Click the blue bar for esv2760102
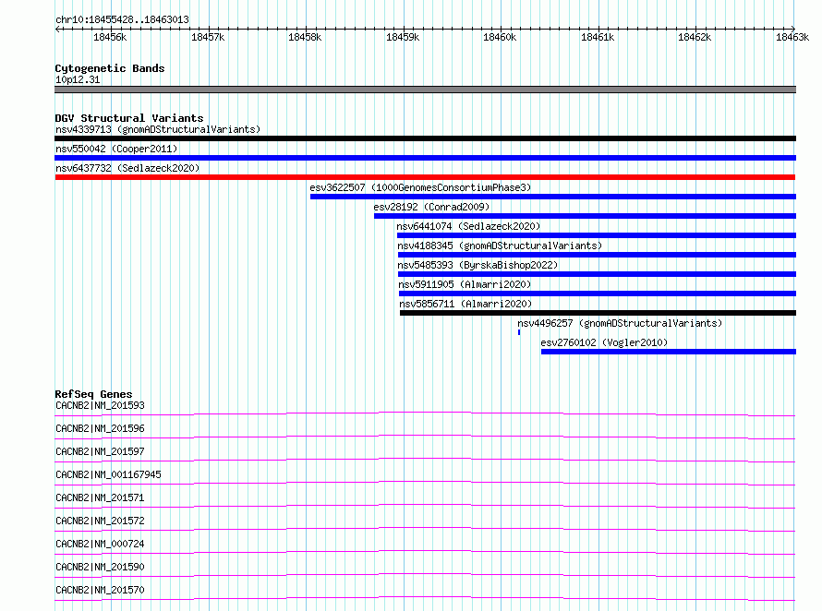The width and height of the screenshot is (822, 611). click(x=669, y=352)
